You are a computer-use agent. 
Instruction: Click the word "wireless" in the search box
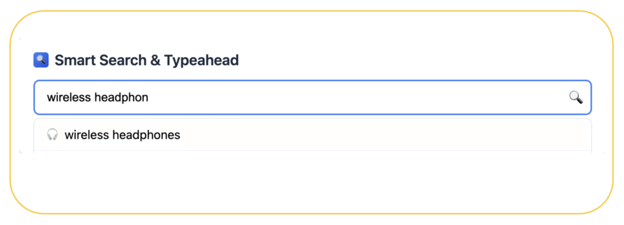point(69,98)
